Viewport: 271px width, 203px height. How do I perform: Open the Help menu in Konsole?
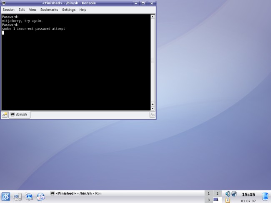tap(83, 10)
